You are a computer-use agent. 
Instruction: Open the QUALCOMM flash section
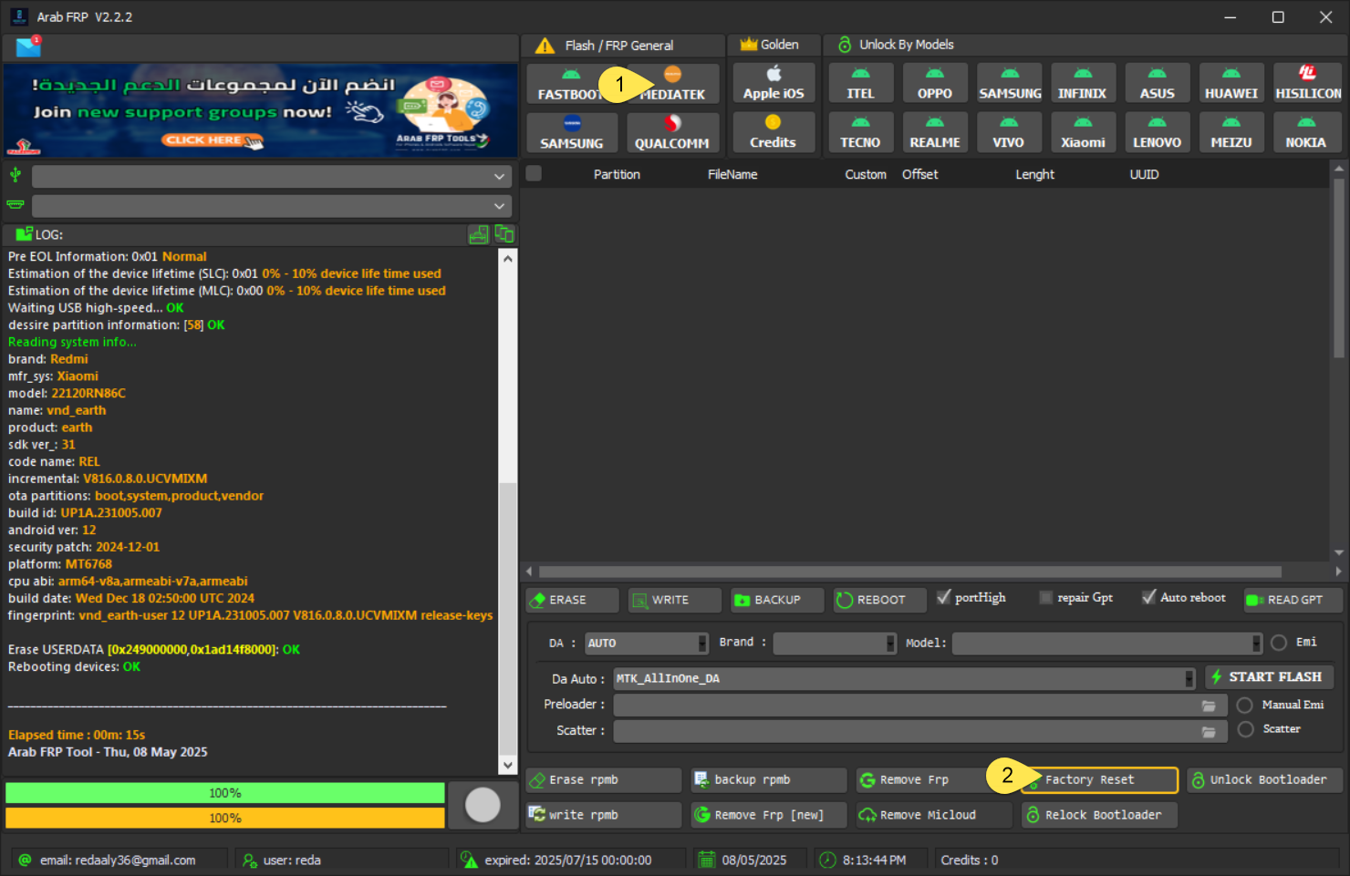click(x=672, y=133)
